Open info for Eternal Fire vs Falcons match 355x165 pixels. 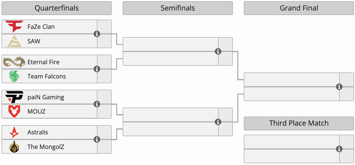click(97, 69)
